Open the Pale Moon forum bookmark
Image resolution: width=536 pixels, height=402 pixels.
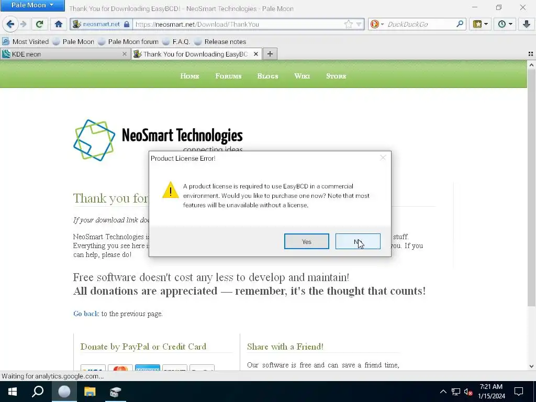click(x=128, y=42)
